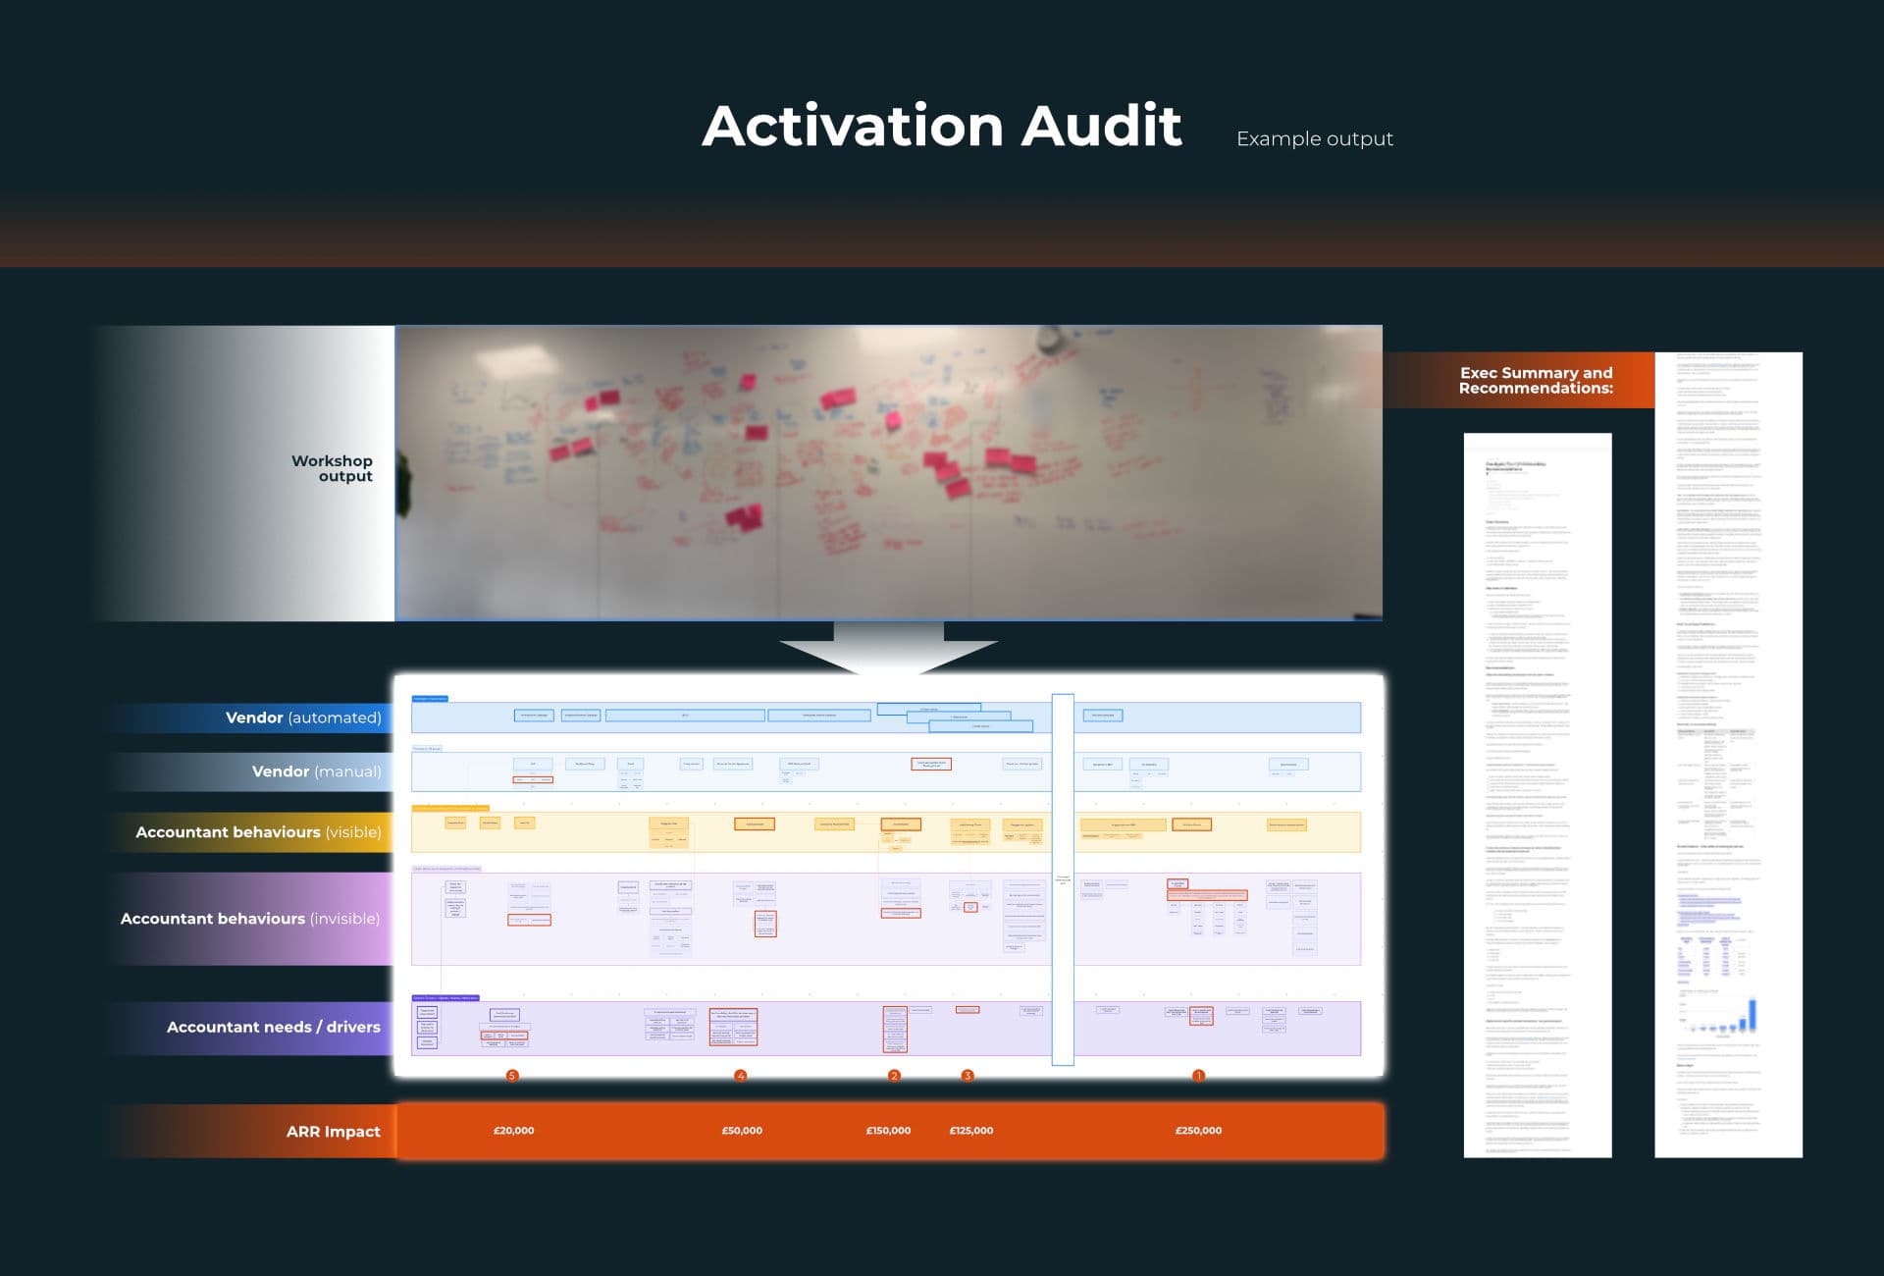Open the taller document page with bar chart
The height and width of the screenshot is (1276, 1884).
tap(1729, 755)
